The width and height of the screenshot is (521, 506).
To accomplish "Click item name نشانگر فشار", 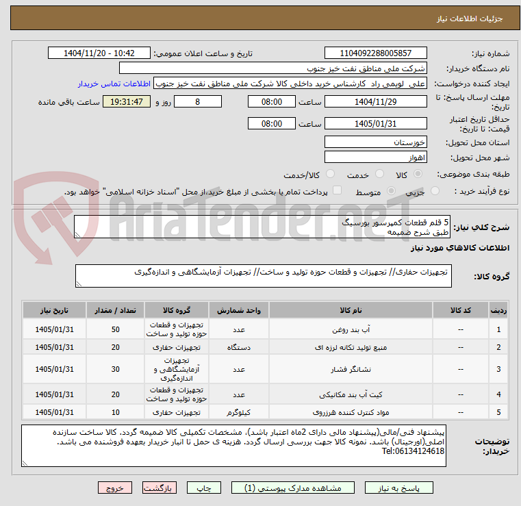I will click(x=351, y=369).
